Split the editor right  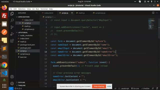point(153,13)
